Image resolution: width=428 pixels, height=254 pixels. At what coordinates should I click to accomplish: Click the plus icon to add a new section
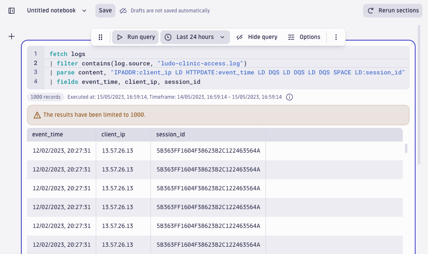(11, 36)
